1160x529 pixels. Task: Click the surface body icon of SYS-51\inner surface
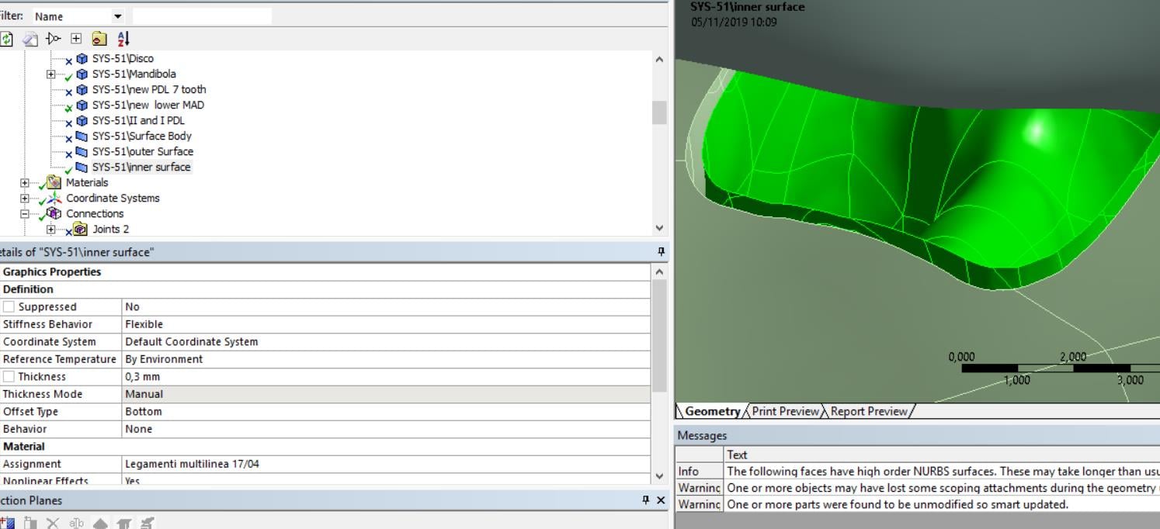(83, 167)
